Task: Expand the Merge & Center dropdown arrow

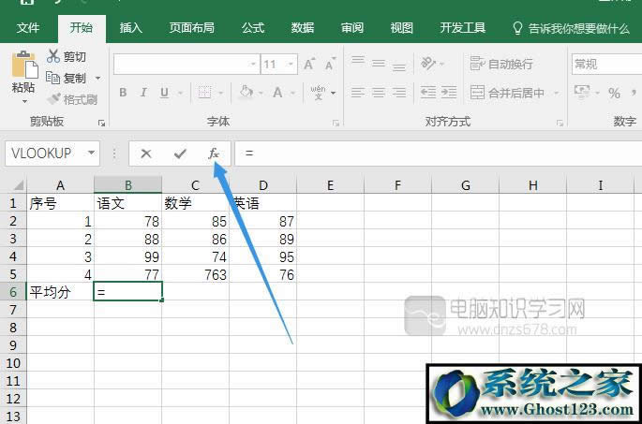Action: click(557, 93)
